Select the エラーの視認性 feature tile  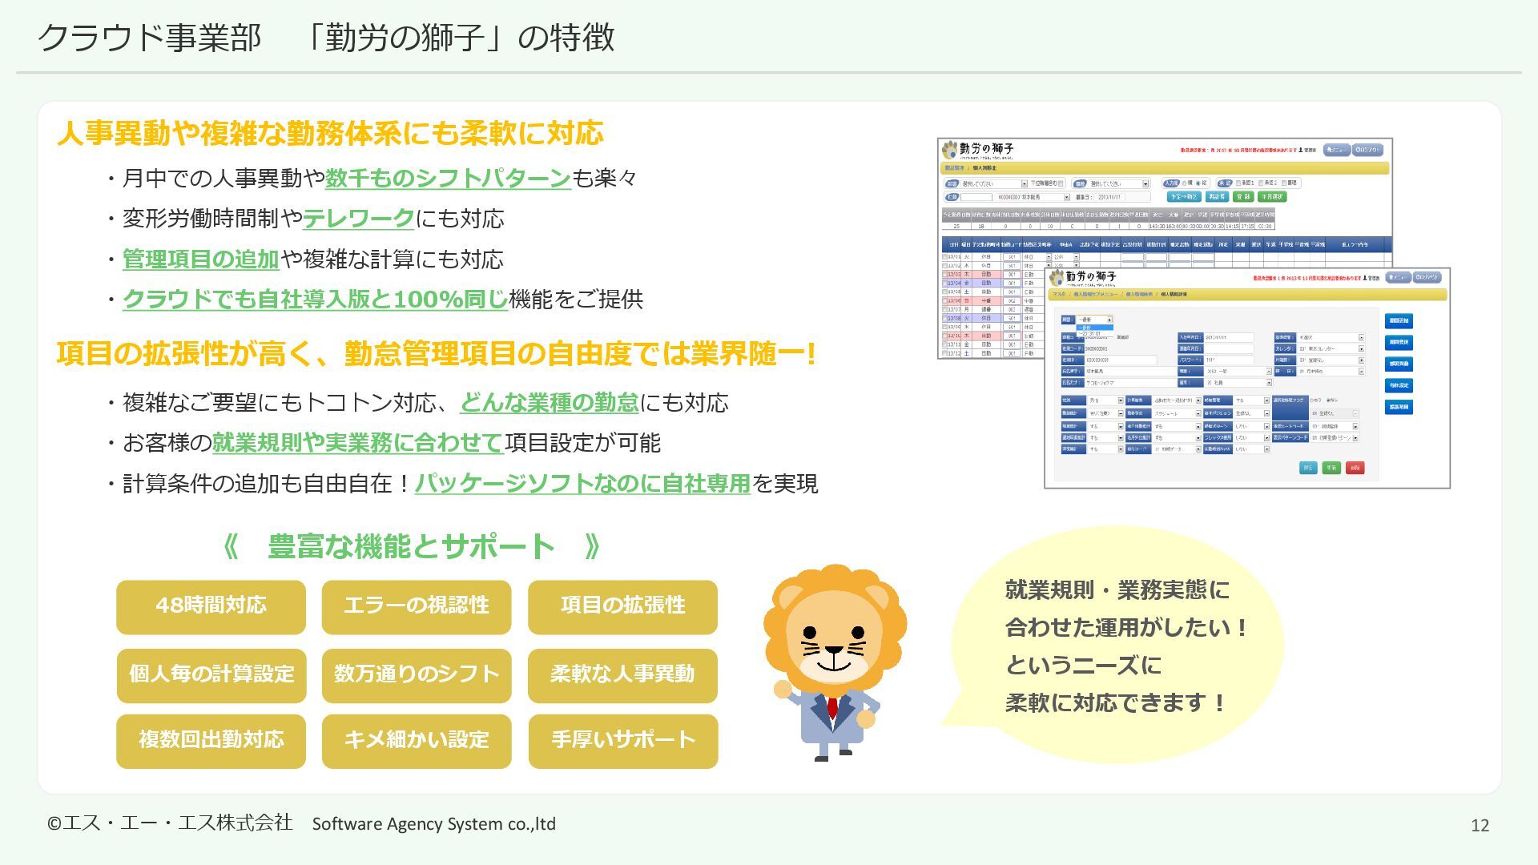(x=417, y=607)
